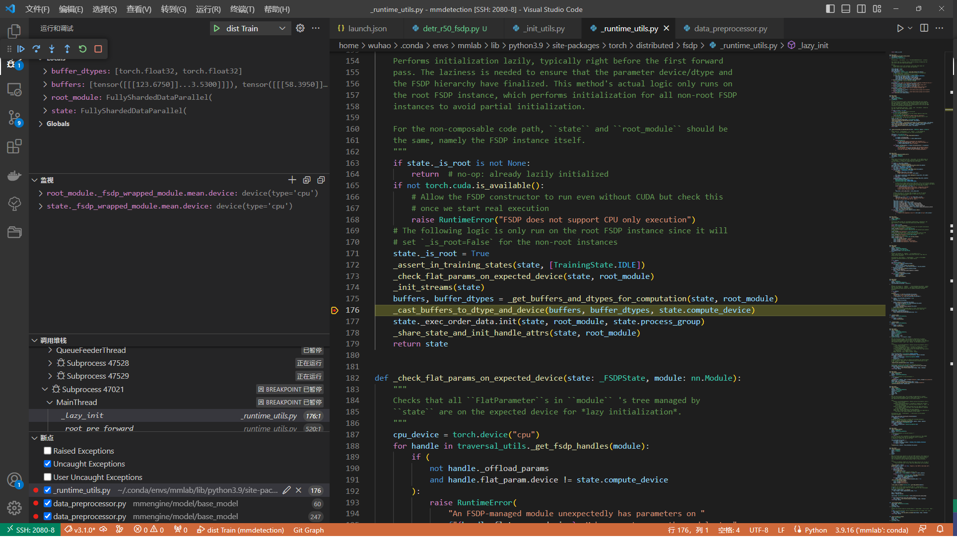This screenshot has width=957, height=540.
Task: Enable the Raised Exceptions breakpoint
Action: click(47, 451)
